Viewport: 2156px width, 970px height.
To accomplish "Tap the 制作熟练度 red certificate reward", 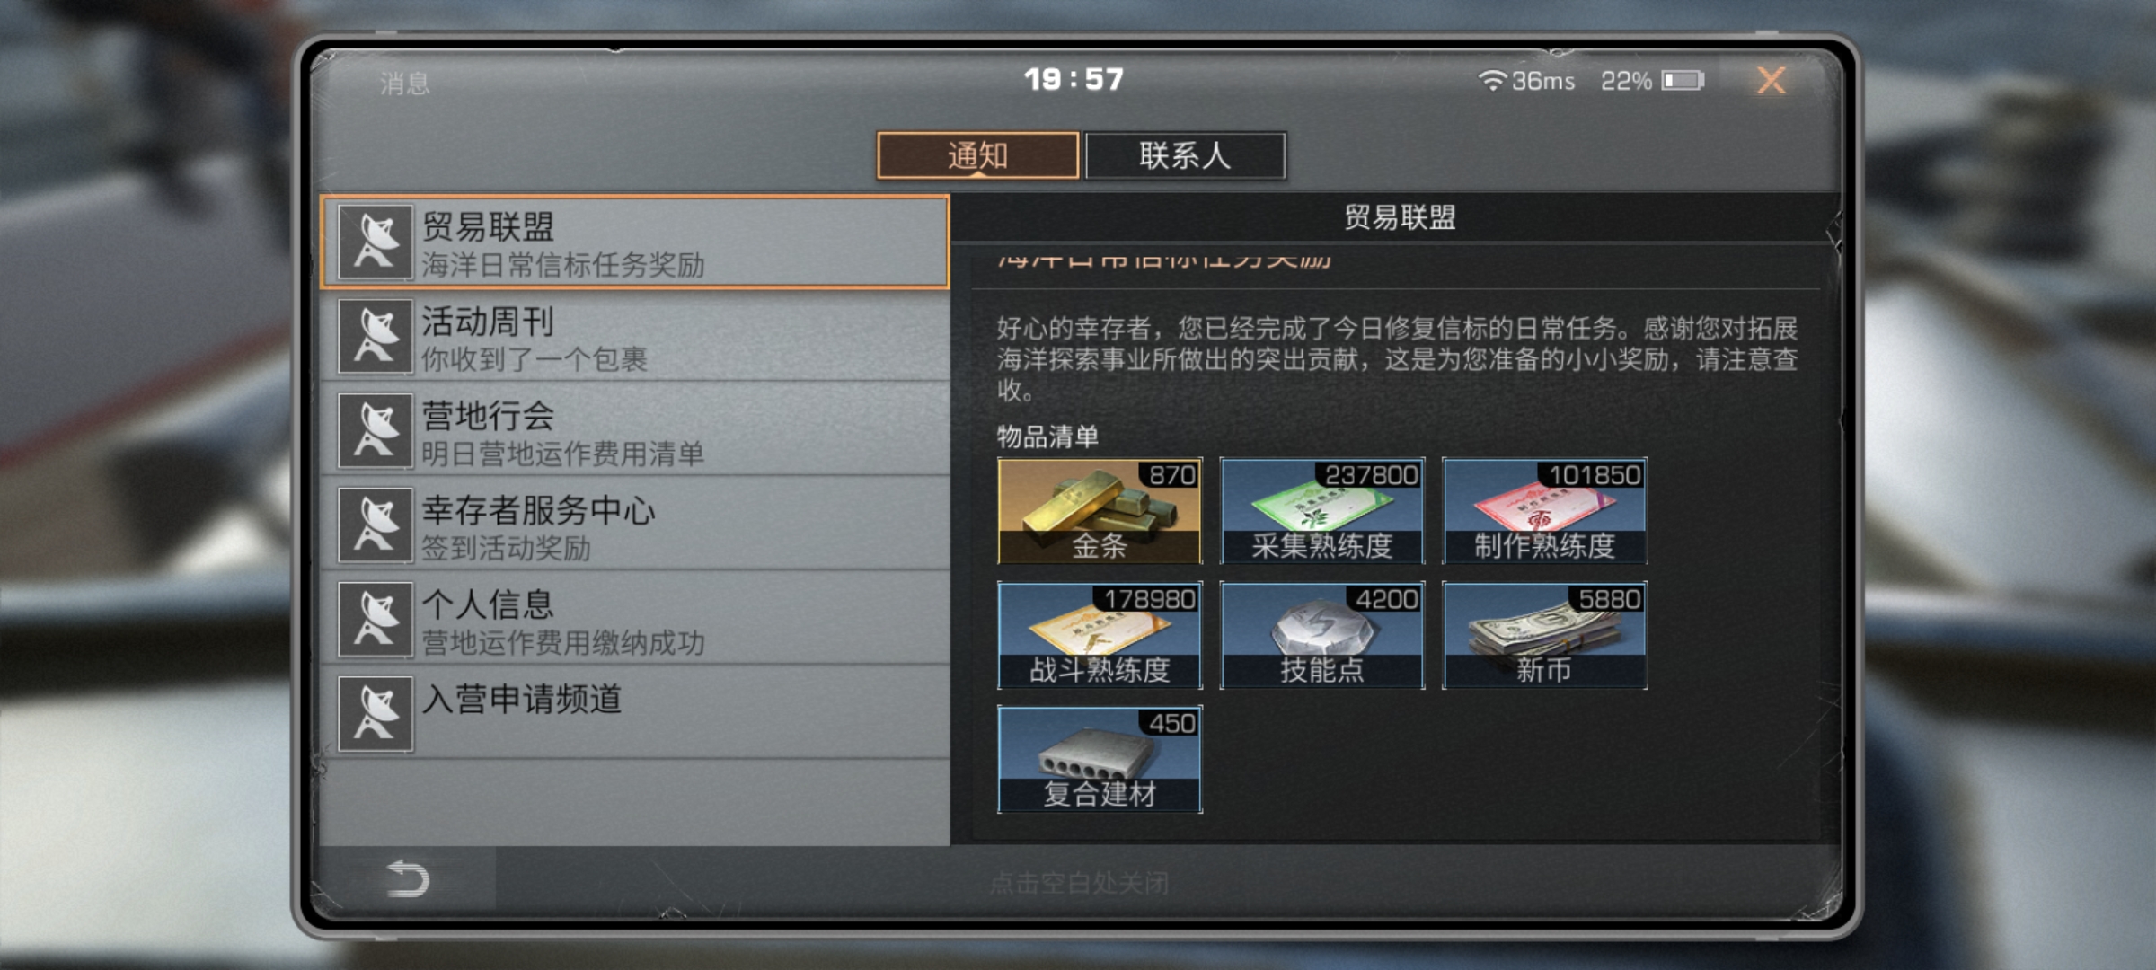I will (x=1544, y=510).
